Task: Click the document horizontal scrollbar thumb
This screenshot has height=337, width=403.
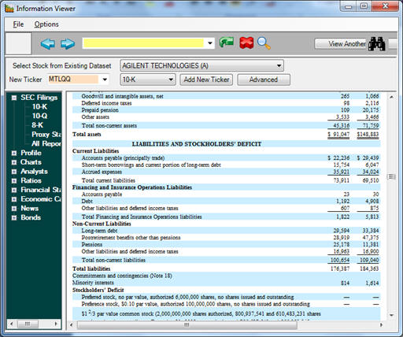Action: click(187, 325)
